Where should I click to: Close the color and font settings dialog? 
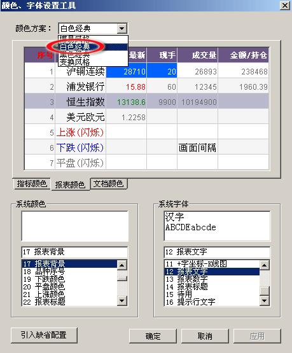[285, 5]
